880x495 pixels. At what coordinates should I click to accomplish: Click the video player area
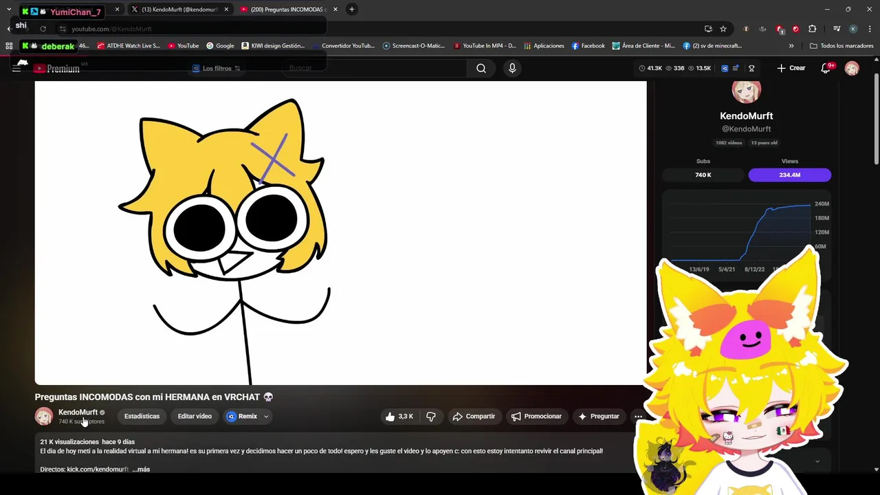(x=340, y=233)
